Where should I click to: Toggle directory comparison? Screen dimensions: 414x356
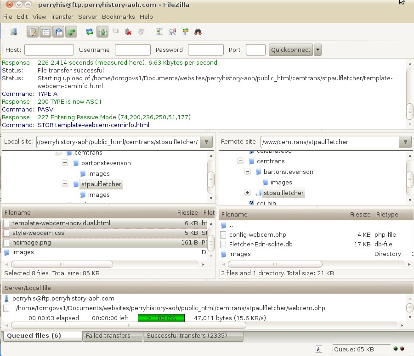[x=172, y=32]
